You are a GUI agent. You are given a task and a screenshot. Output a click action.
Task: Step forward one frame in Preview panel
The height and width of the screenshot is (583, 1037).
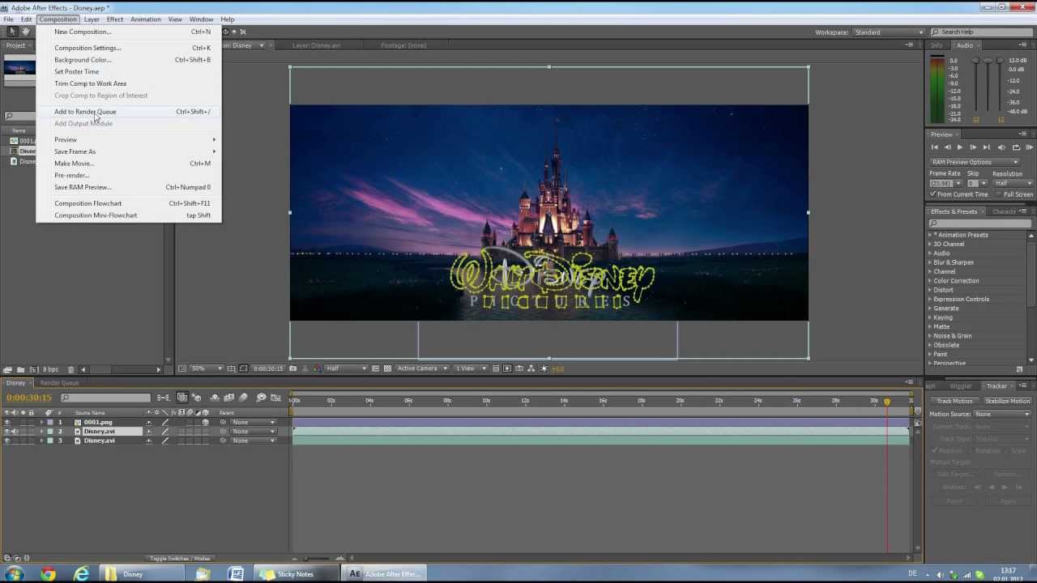[x=973, y=147]
